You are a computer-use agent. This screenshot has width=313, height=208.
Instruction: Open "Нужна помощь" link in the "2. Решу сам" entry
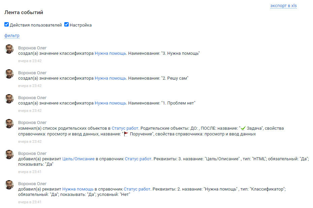[110, 78]
